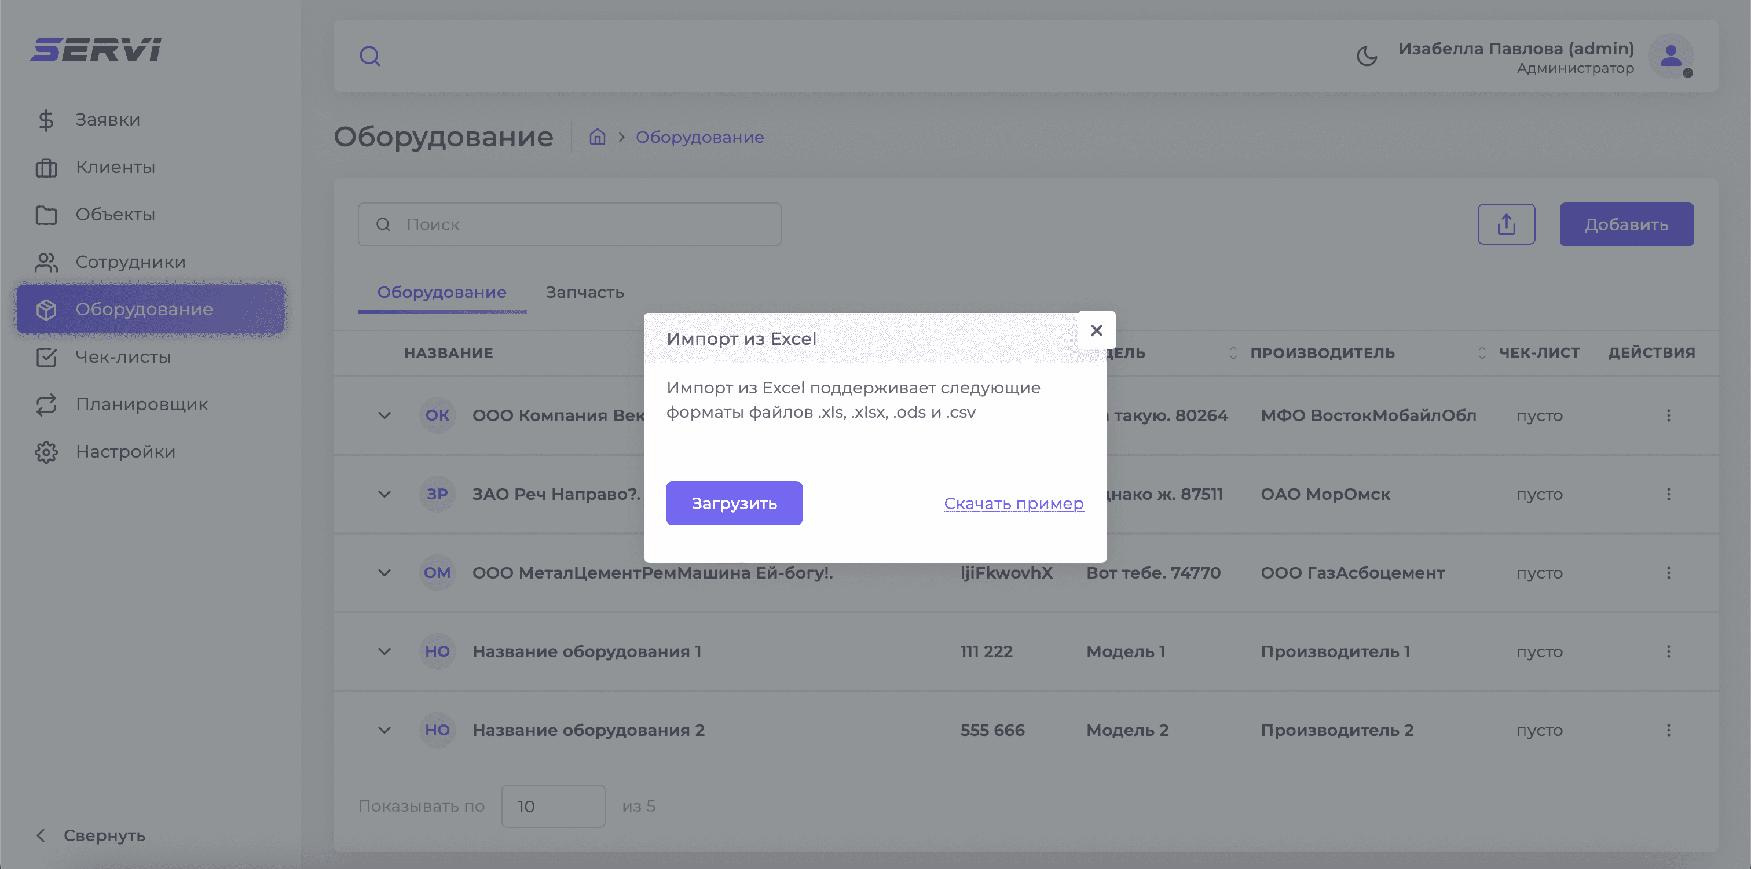The width and height of the screenshot is (1751, 869).
Task: Expand ООО МеталЦементРемМашина row details
Action: (384, 573)
